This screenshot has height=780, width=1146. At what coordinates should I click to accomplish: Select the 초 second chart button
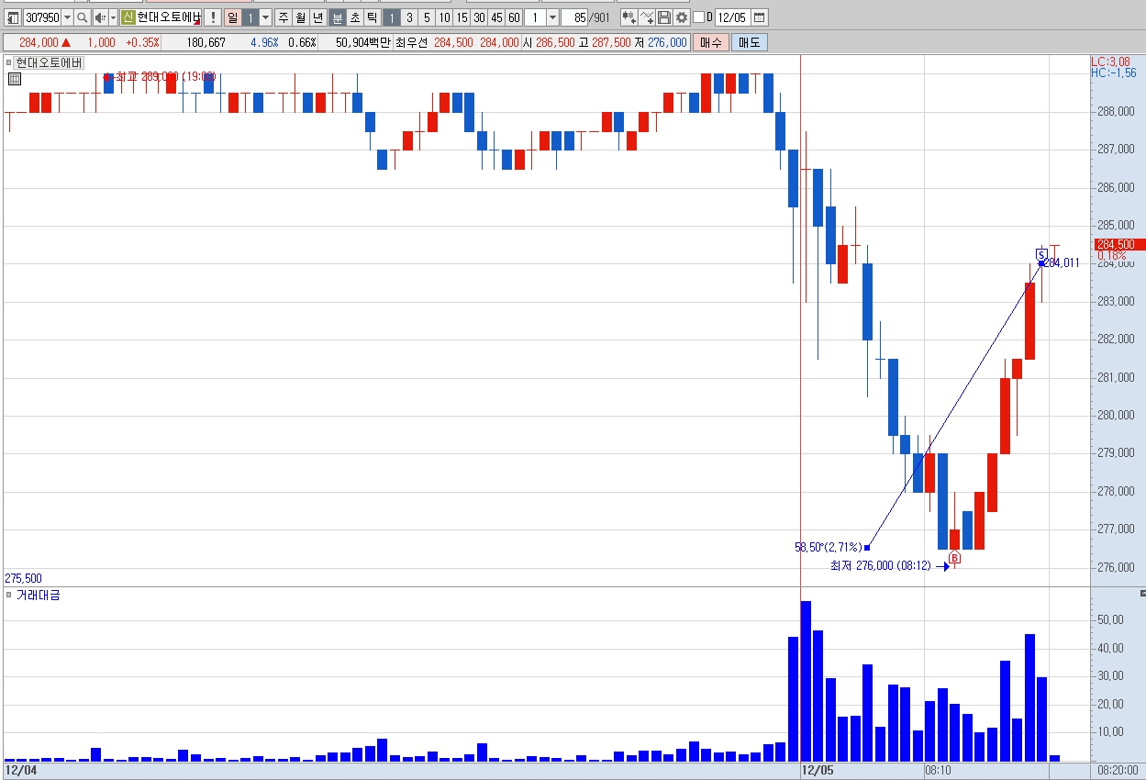[x=355, y=17]
